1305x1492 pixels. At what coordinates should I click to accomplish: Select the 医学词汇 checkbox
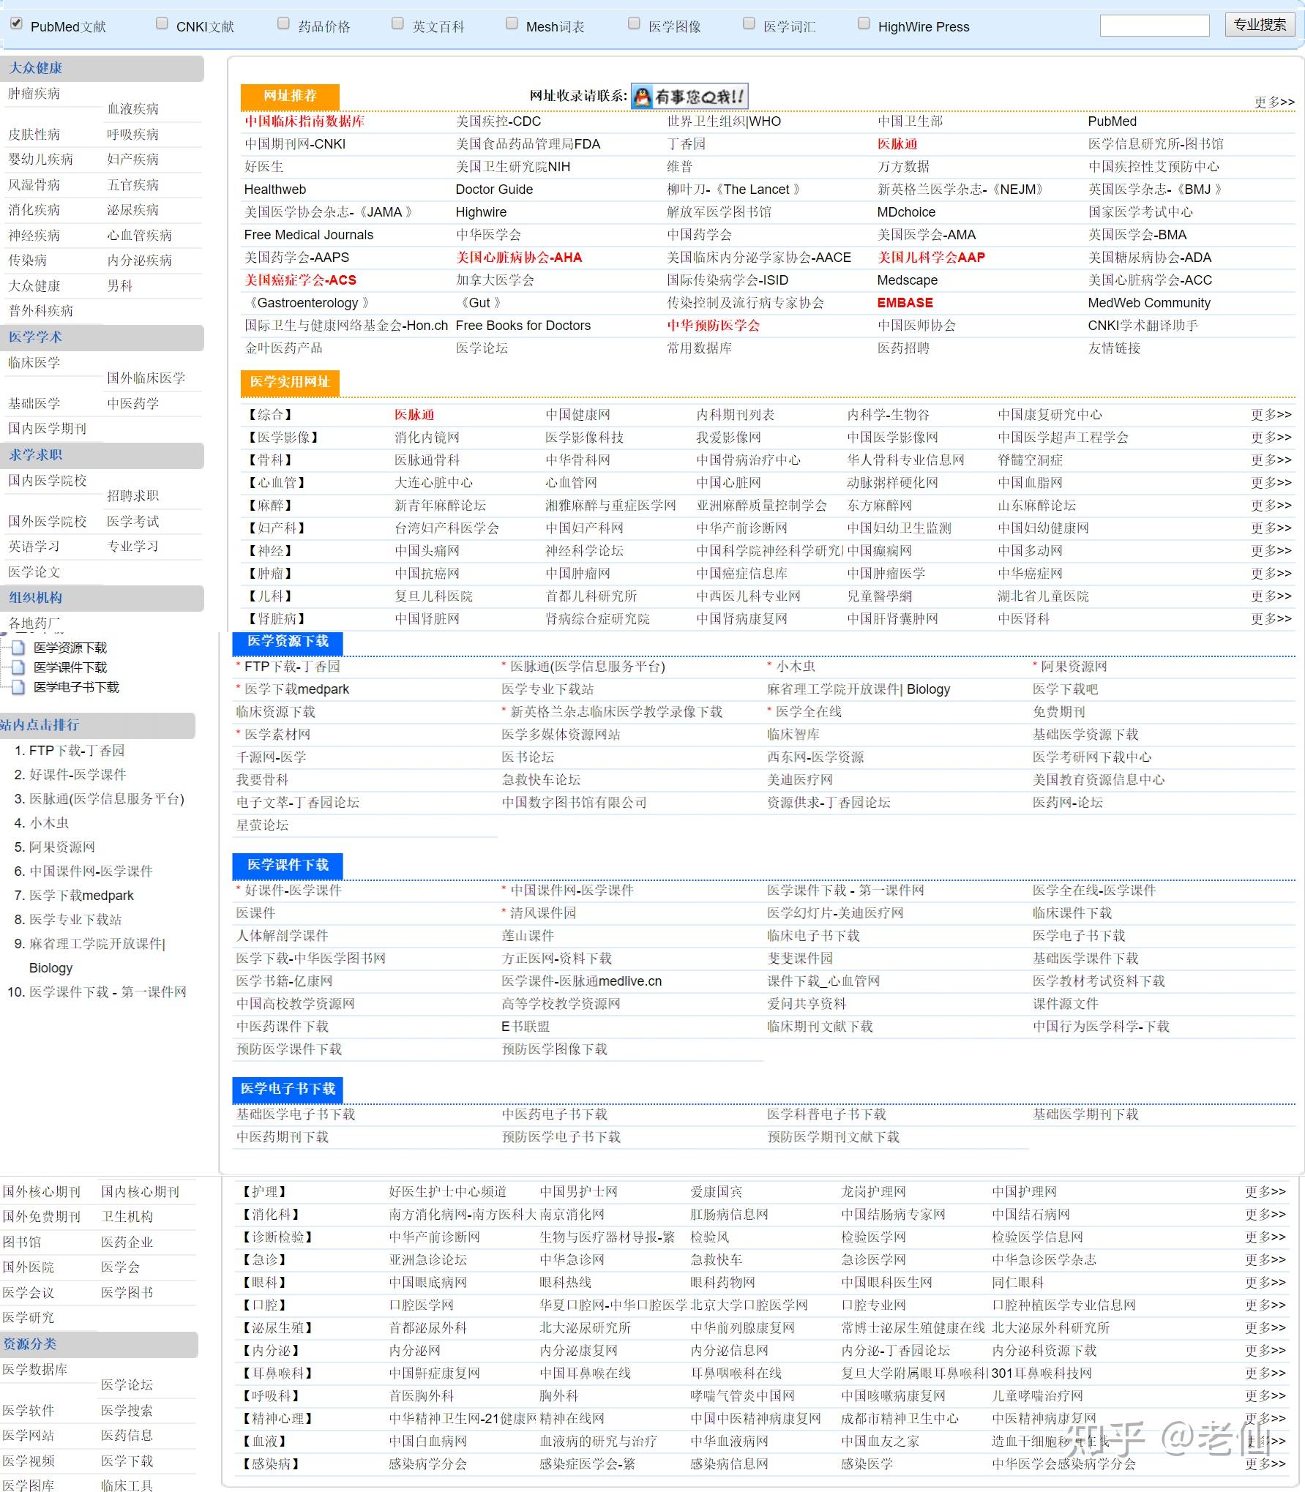[x=749, y=24]
